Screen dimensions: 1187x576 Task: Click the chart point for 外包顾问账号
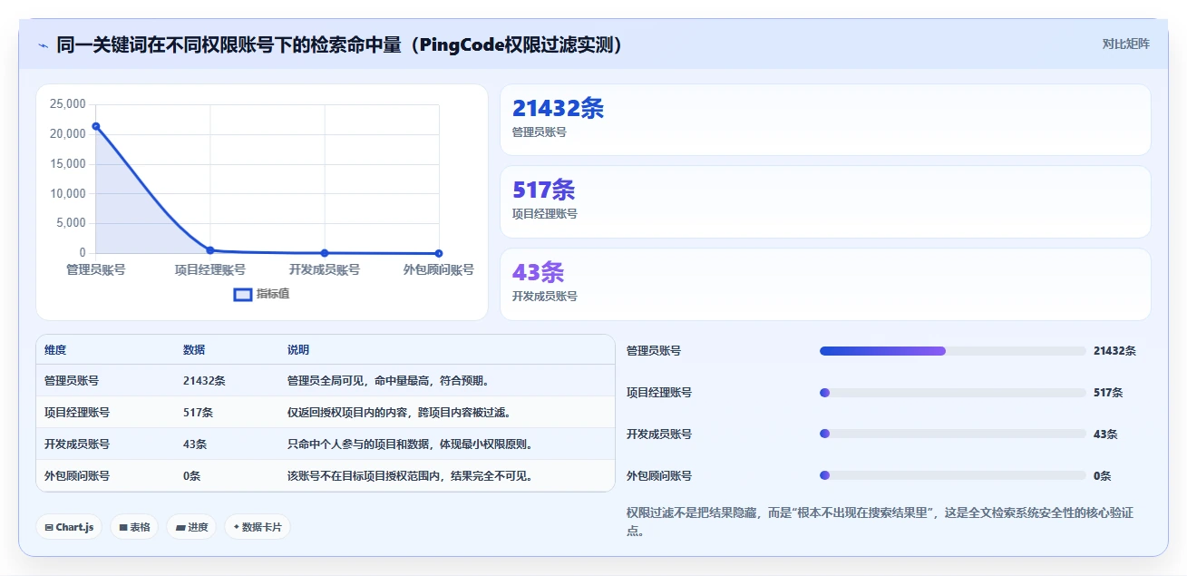coord(439,253)
